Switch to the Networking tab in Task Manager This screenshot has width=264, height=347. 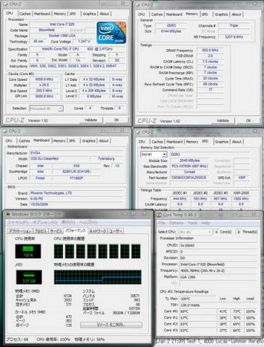click(x=98, y=231)
